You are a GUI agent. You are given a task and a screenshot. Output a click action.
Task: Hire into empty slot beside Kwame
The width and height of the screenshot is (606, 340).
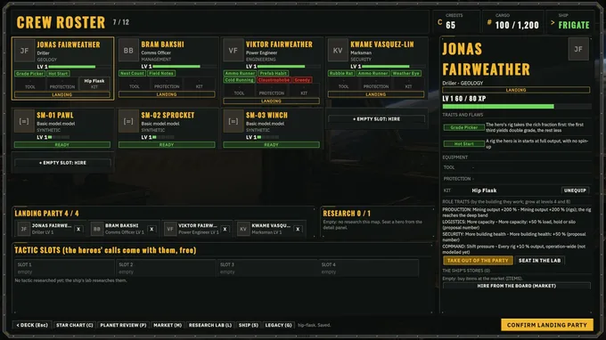(x=376, y=119)
